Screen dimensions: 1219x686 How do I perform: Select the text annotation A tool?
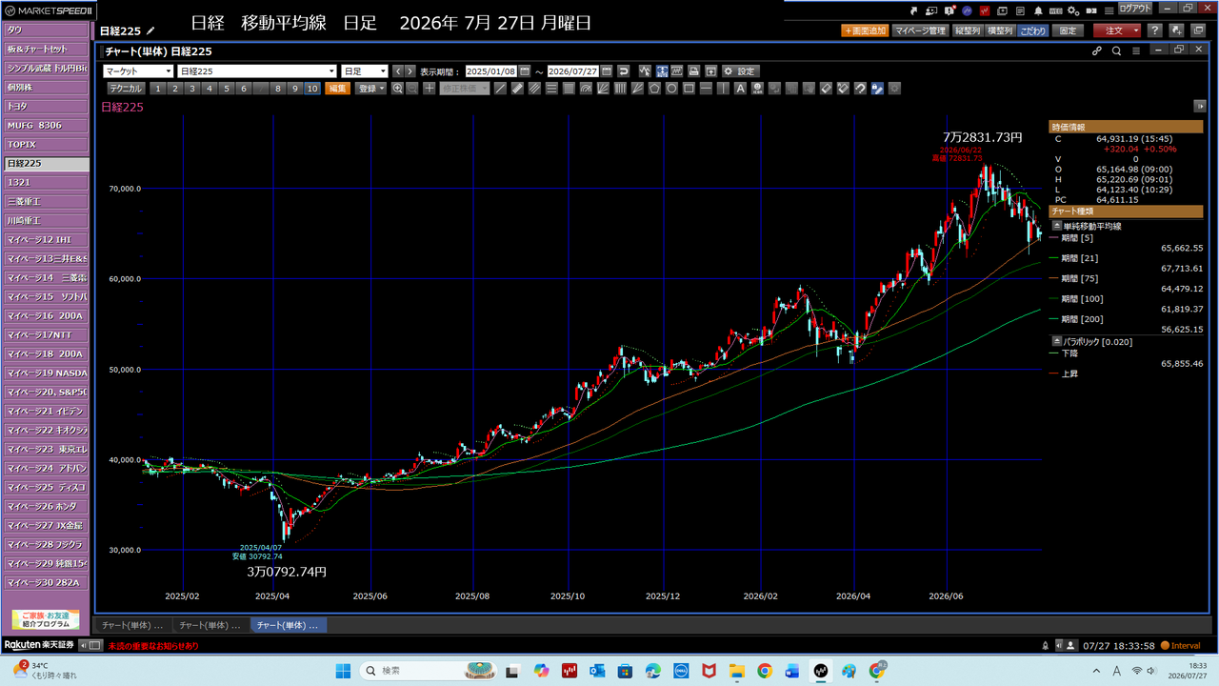point(740,89)
